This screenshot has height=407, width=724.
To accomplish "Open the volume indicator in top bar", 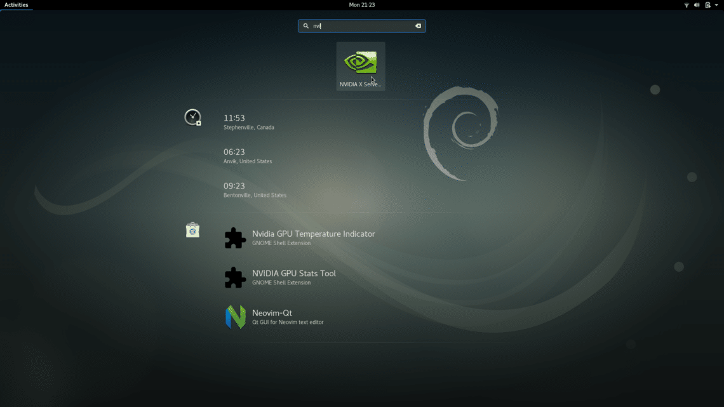I will click(697, 5).
